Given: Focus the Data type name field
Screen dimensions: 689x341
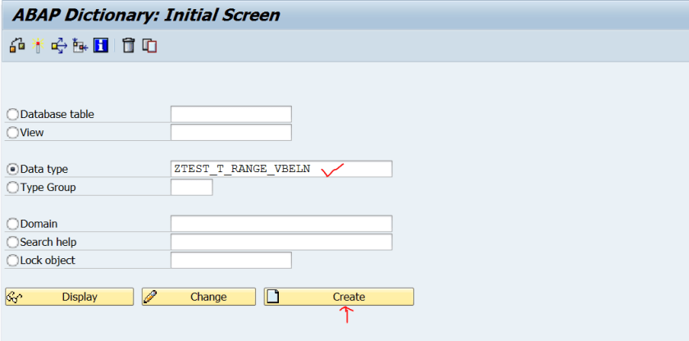Looking at the screenshot, I should [x=281, y=169].
